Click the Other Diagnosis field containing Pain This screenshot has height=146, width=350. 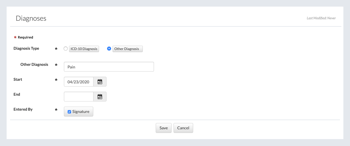click(x=109, y=67)
